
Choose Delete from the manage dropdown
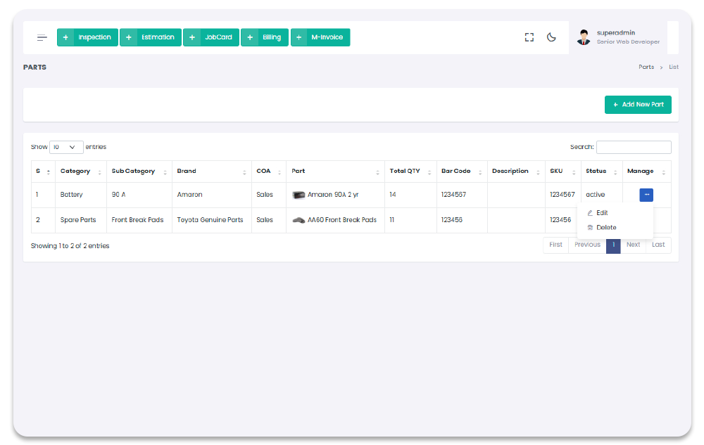point(605,227)
